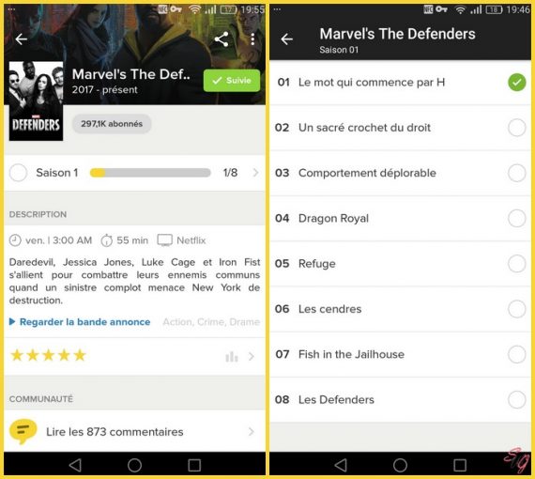Toggle the green Suivie follow button
The height and width of the screenshot is (479, 535).
[x=232, y=81]
